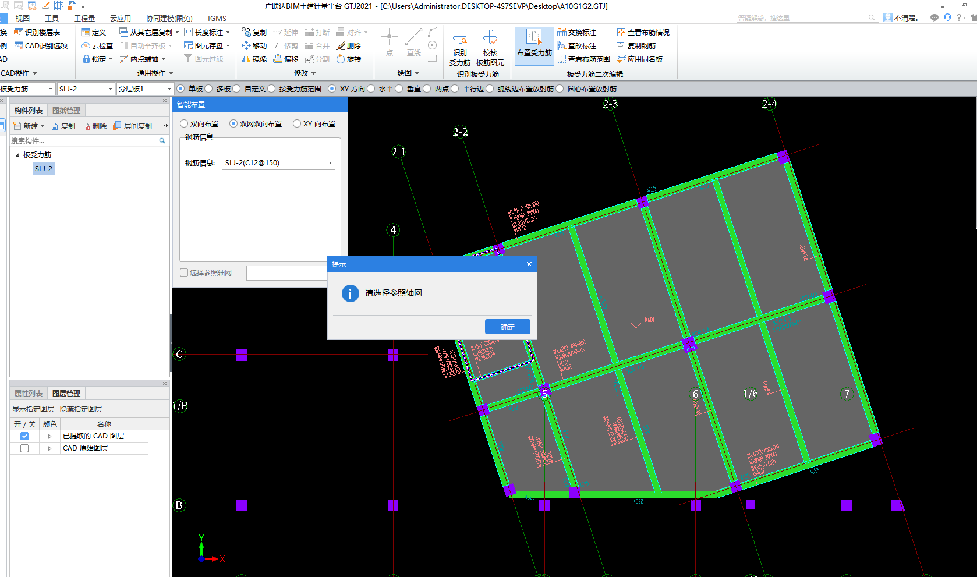Select the XY 方向 radio option
The height and width of the screenshot is (577, 977).
(332, 89)
